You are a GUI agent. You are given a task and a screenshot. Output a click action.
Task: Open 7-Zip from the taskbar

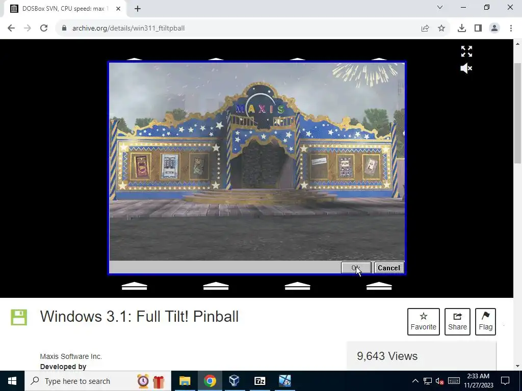point(259,381)
